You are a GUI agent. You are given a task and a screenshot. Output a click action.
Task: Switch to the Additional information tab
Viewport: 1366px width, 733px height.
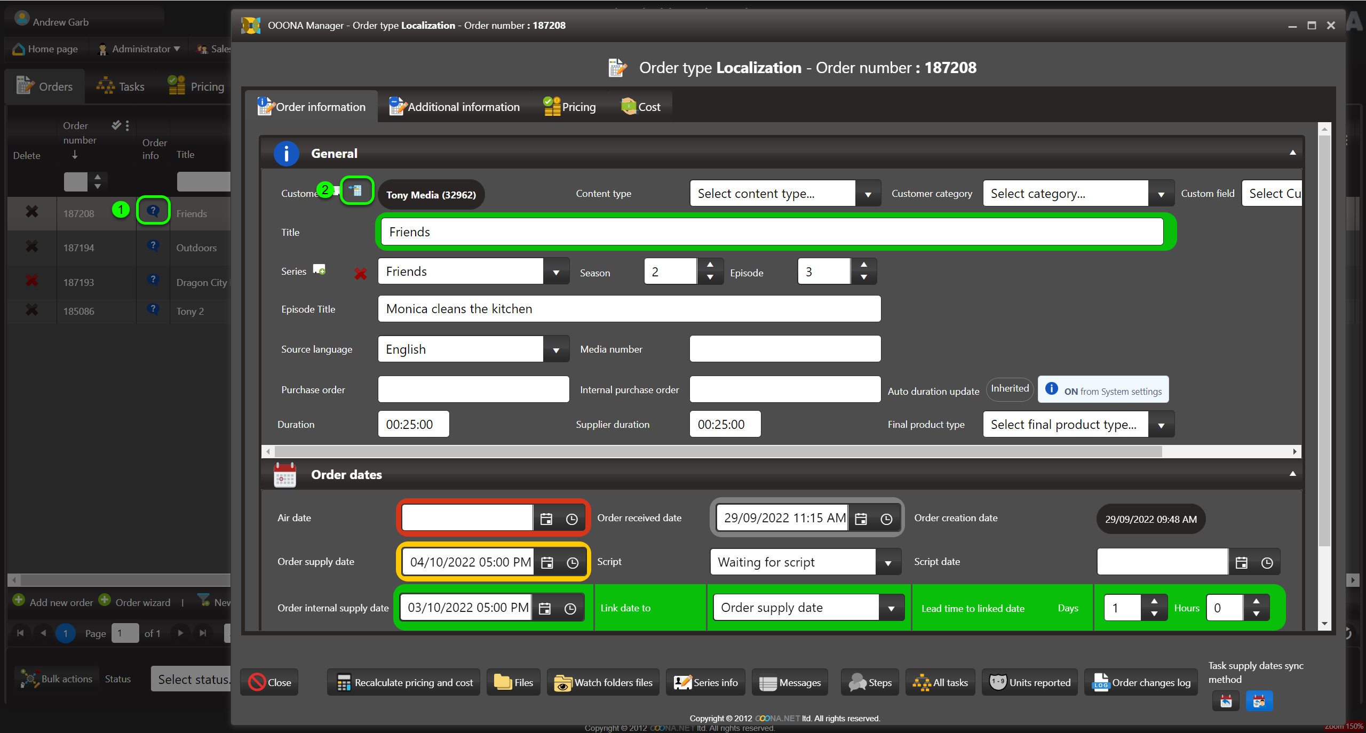(454, 107)
